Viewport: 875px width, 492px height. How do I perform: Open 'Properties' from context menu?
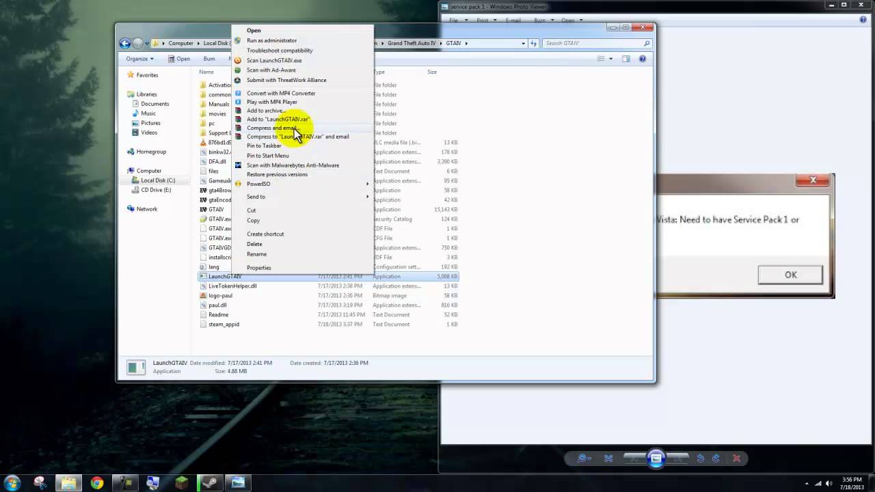[259, 268]
